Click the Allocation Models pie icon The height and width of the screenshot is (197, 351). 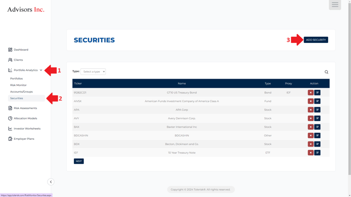pyautogui.click(x=10, y=118)
